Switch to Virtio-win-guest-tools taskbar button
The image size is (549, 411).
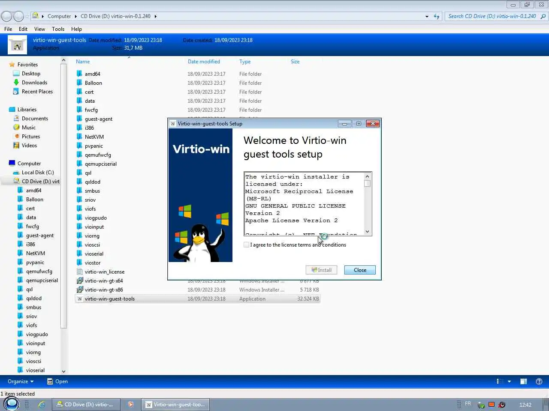[176, 405]
